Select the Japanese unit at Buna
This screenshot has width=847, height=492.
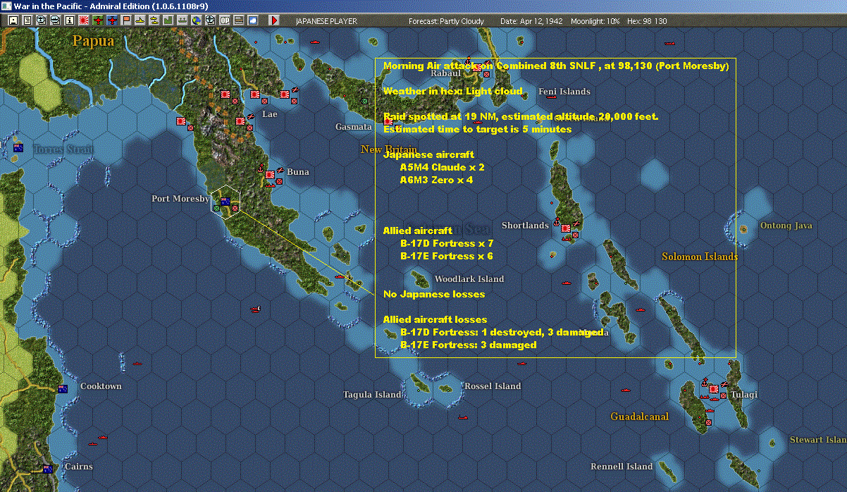point(269,176)
